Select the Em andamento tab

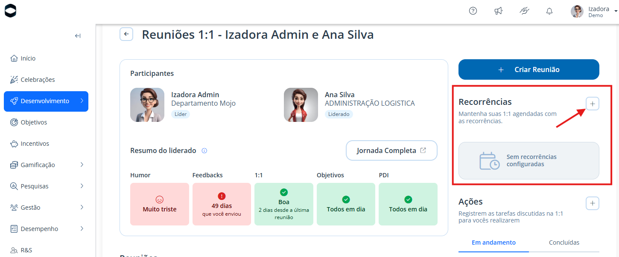[493, 243]
